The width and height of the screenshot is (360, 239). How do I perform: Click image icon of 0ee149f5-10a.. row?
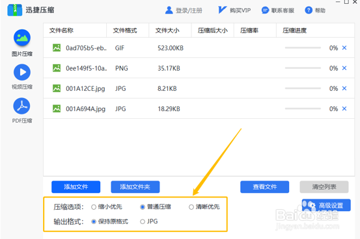pos(57,68)
